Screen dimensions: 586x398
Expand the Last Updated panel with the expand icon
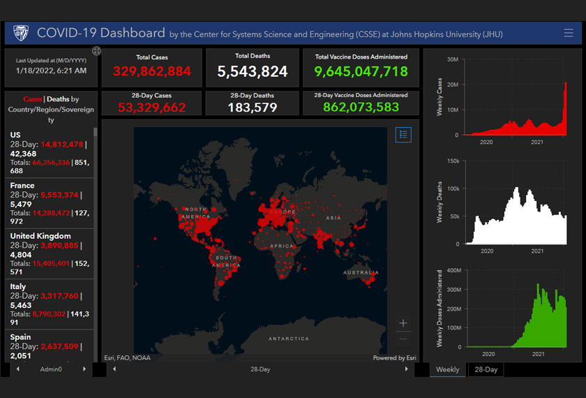click(x=96, y=51)
